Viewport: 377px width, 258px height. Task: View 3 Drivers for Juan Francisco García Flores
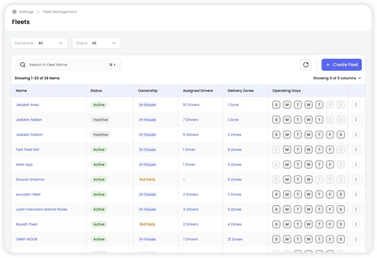click(x=190, y=209)
